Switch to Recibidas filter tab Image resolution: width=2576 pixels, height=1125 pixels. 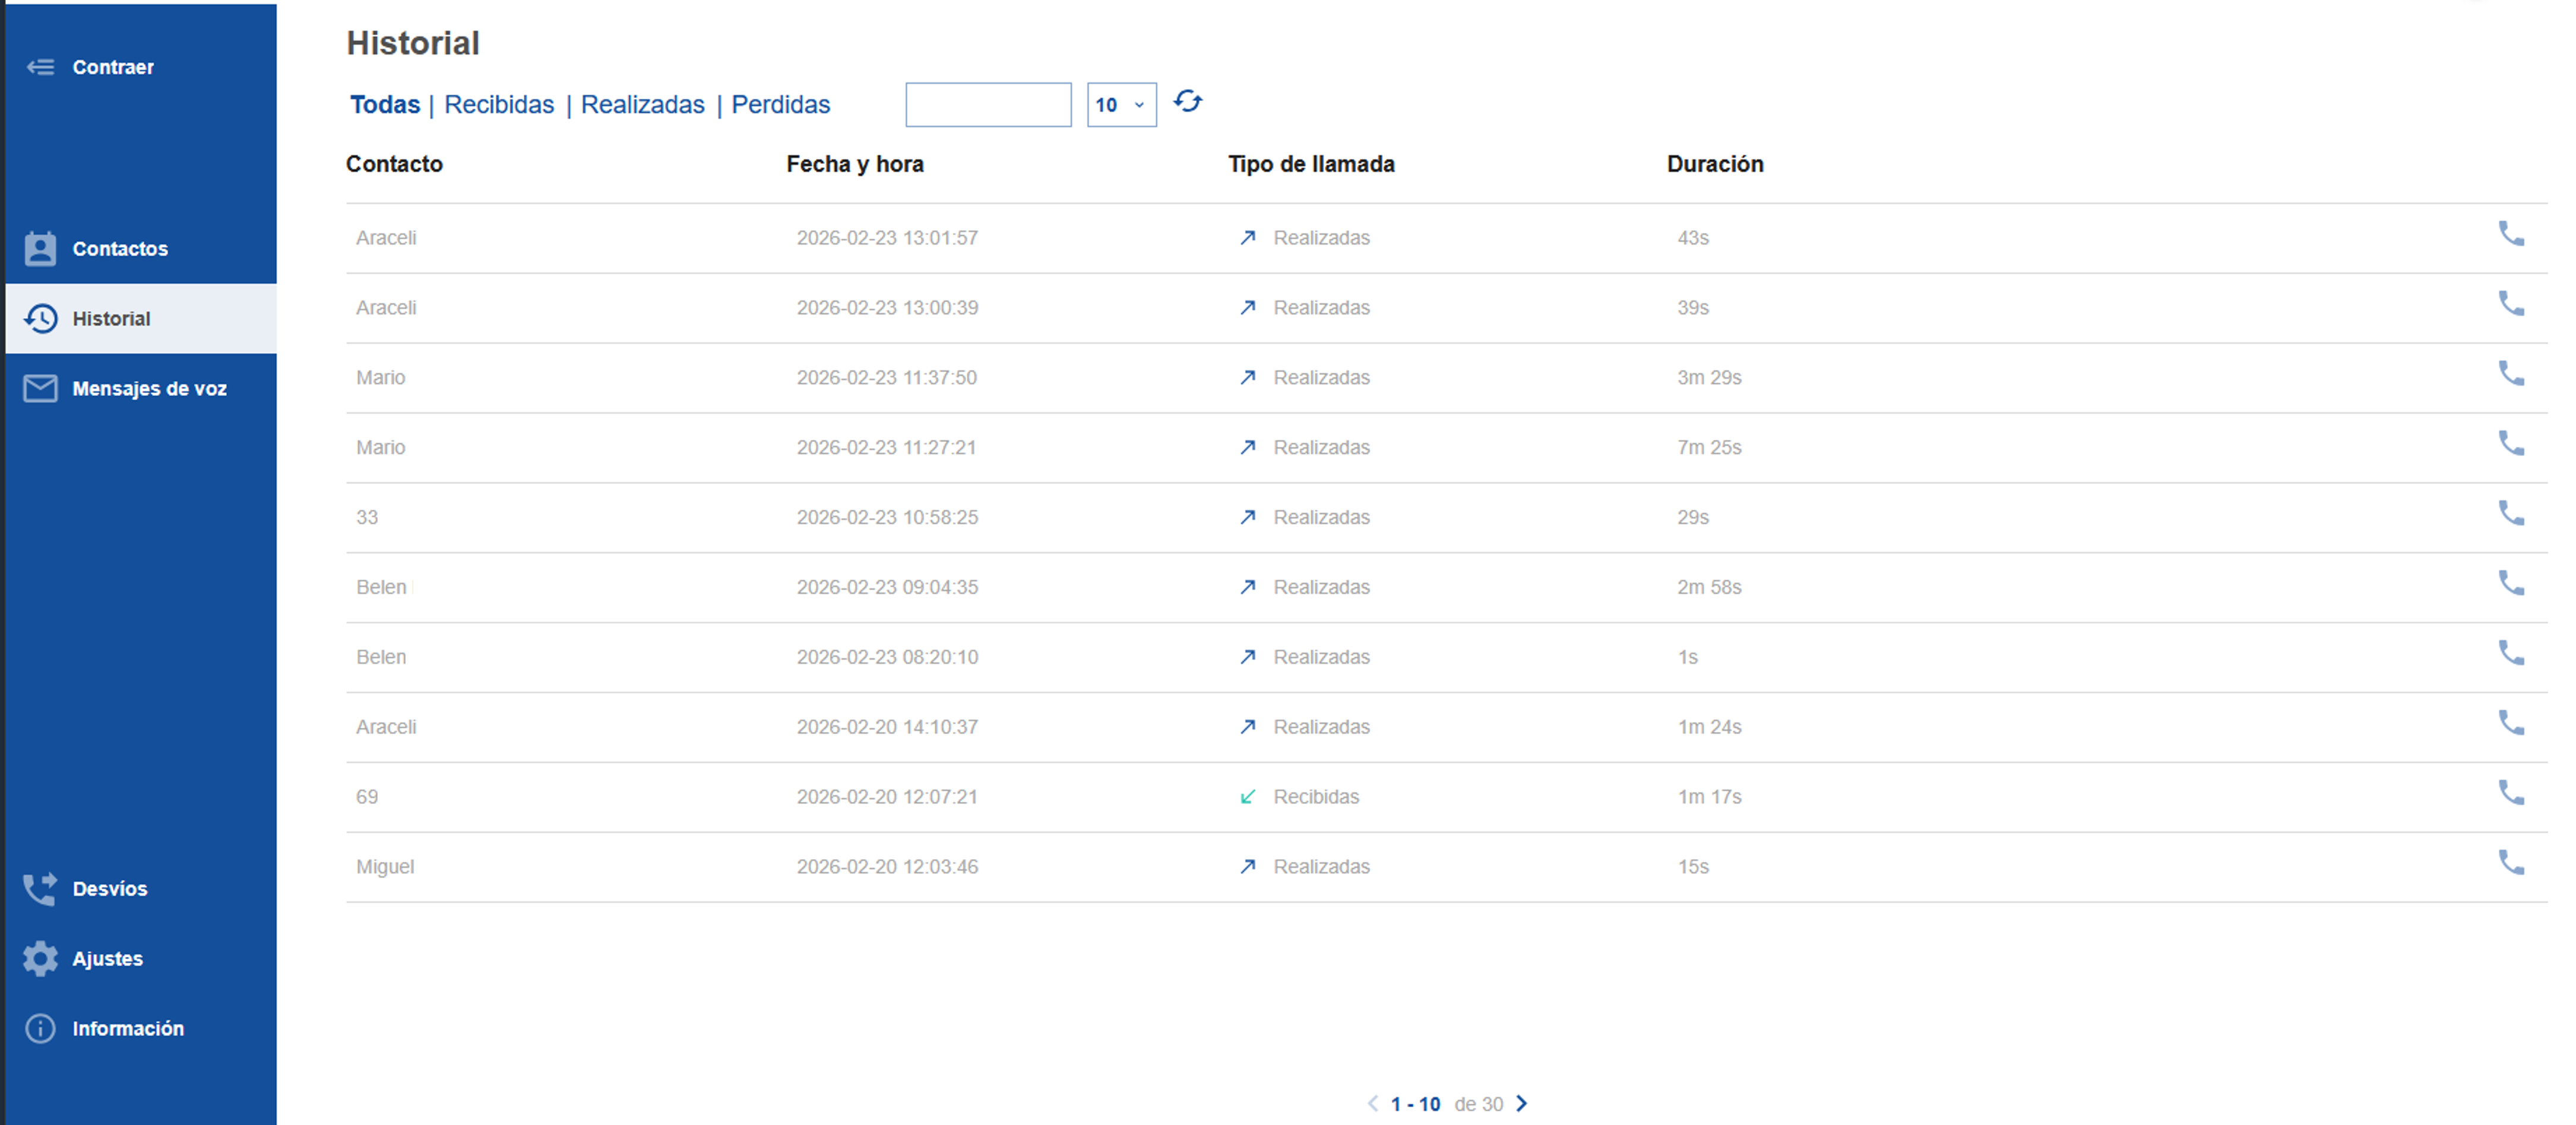click(x=498, y=105)
